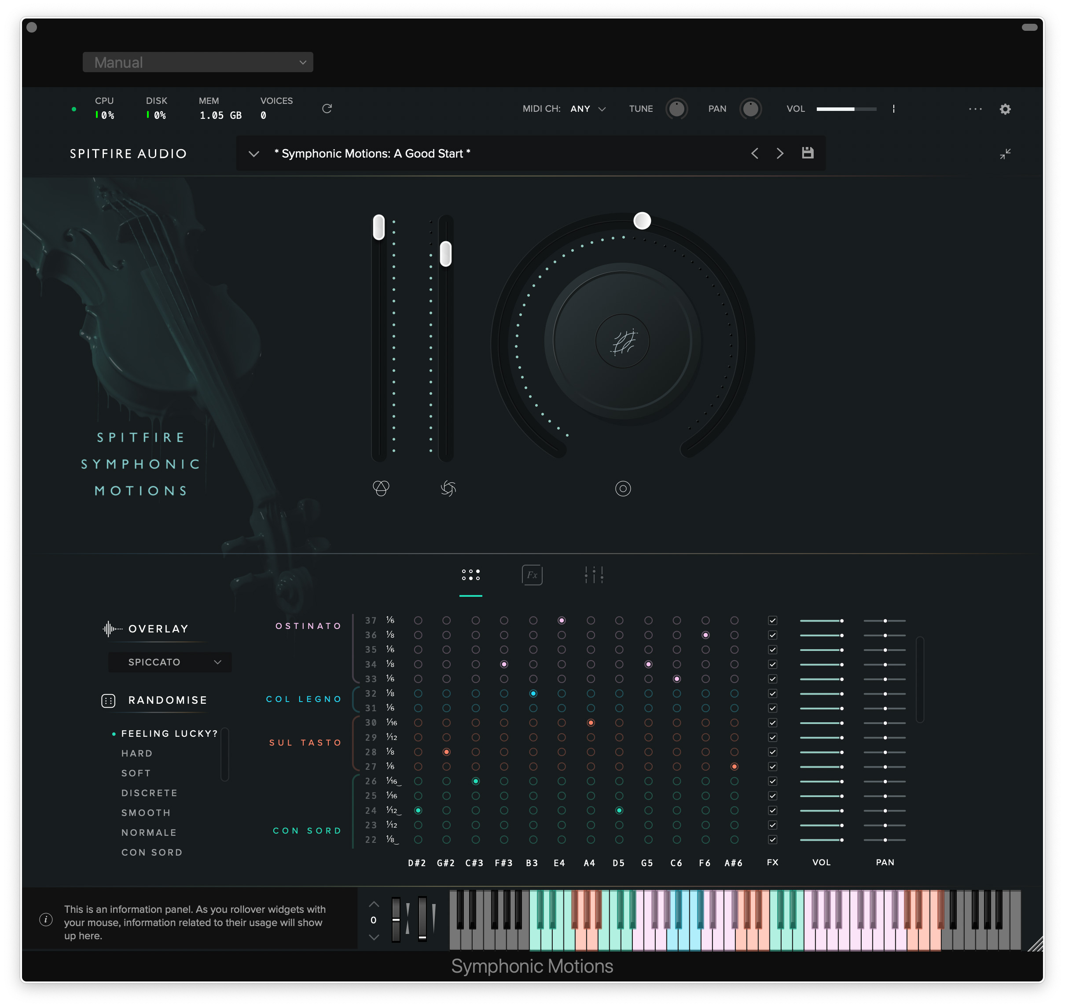Open the plugin settings gear
This screenshot has width=1065, height=1007.
coord(1005,109)
